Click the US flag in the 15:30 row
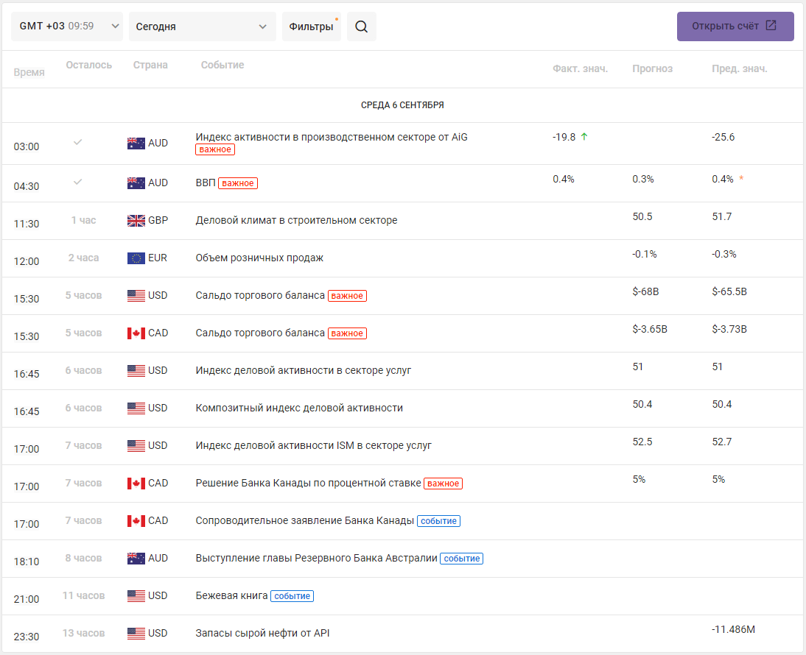 pos(136,295)
